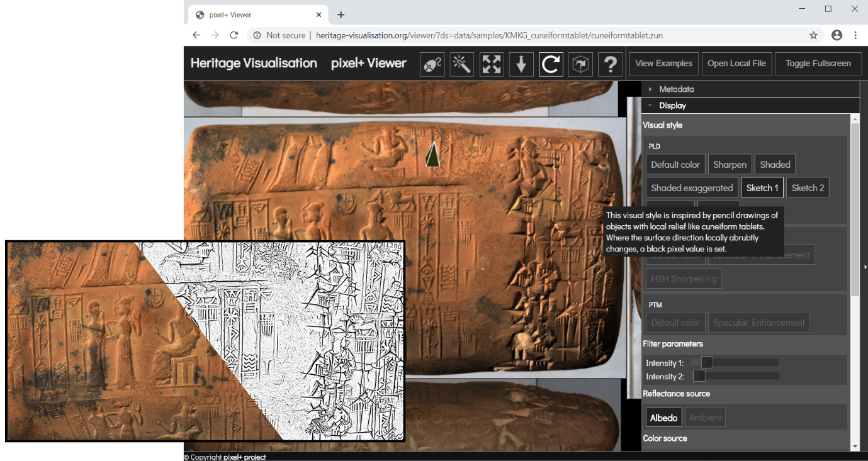Click the Intensity 1 slider handle

pos(707,362)
